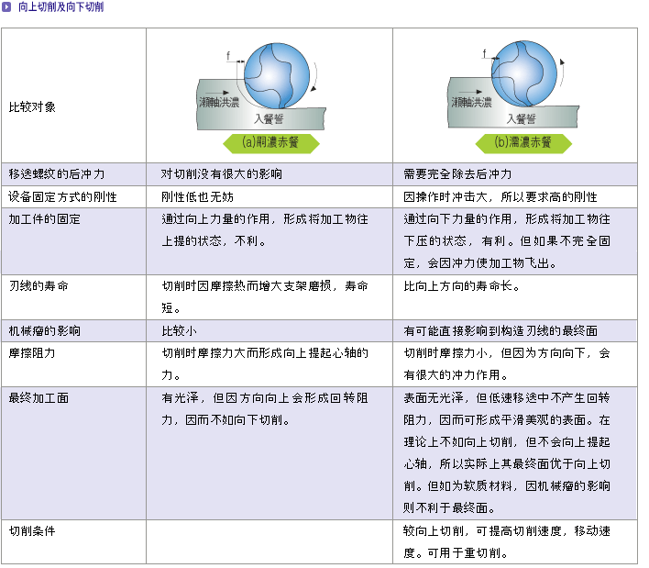Select the 摩擦阻力 row label
This screenshot has height=568, width=649.
coord(32,352)
